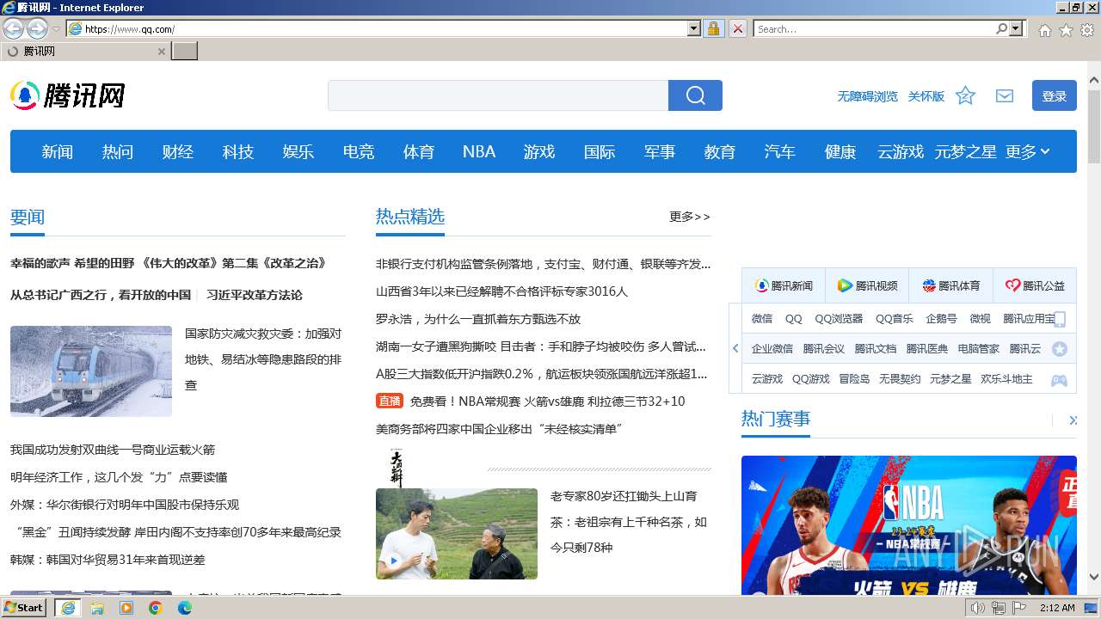Open File Explorer from the taskbar
The image size is (1101, 619).
(97, 608)
